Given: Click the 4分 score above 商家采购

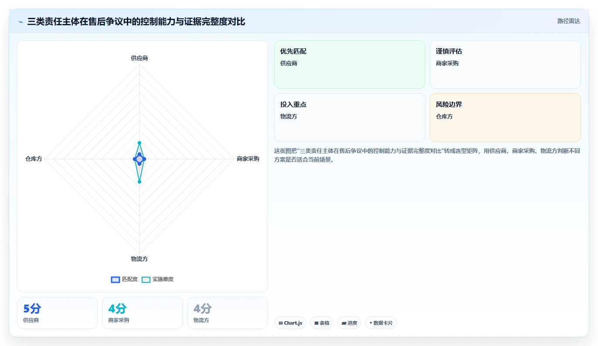Looking at the screenshot, I should [117, 309].
